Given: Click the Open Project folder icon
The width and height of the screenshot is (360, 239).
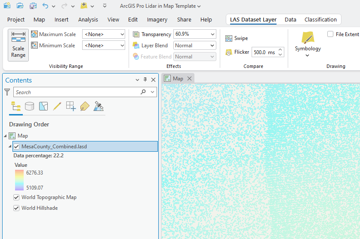Looking at the screenshot, I should [20, 6].
